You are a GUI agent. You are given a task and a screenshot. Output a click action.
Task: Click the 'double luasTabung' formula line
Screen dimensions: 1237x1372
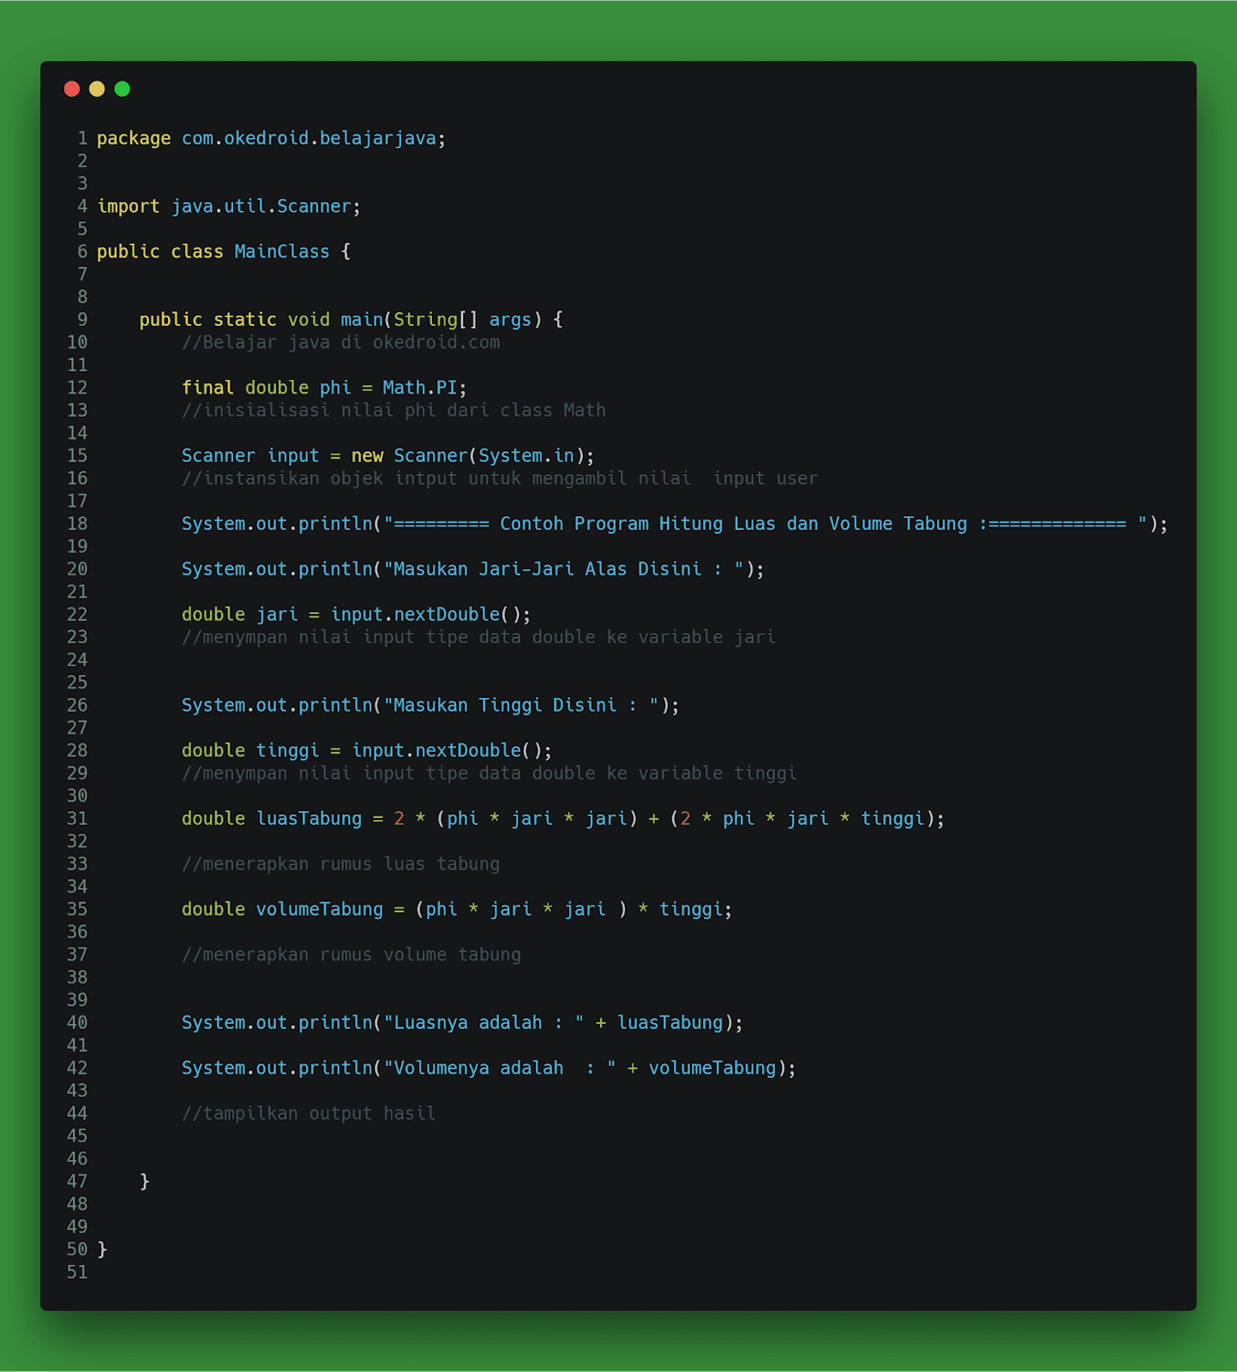(563, 819)
